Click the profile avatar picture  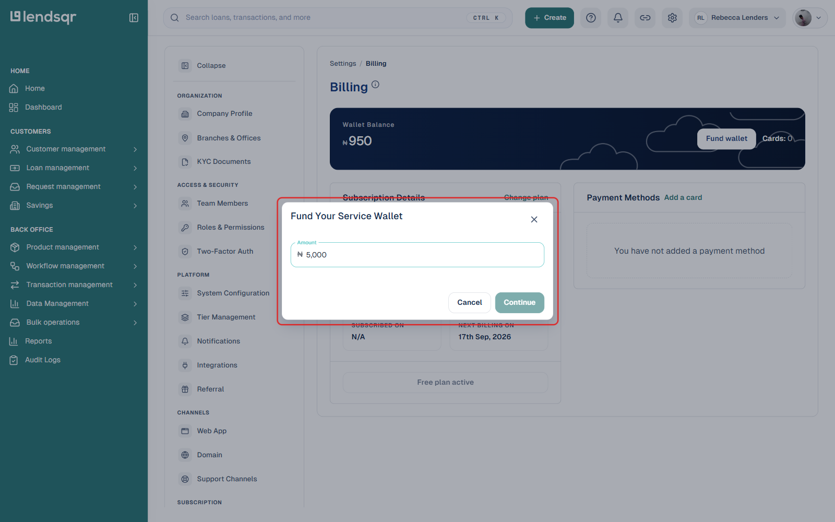point(803,18)
